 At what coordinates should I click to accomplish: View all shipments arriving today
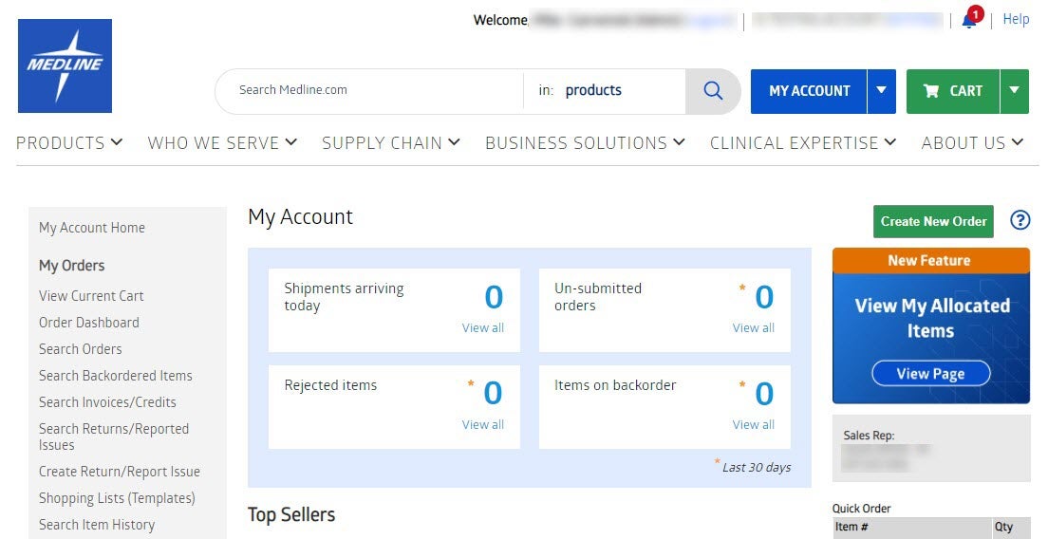click(482, 328)
